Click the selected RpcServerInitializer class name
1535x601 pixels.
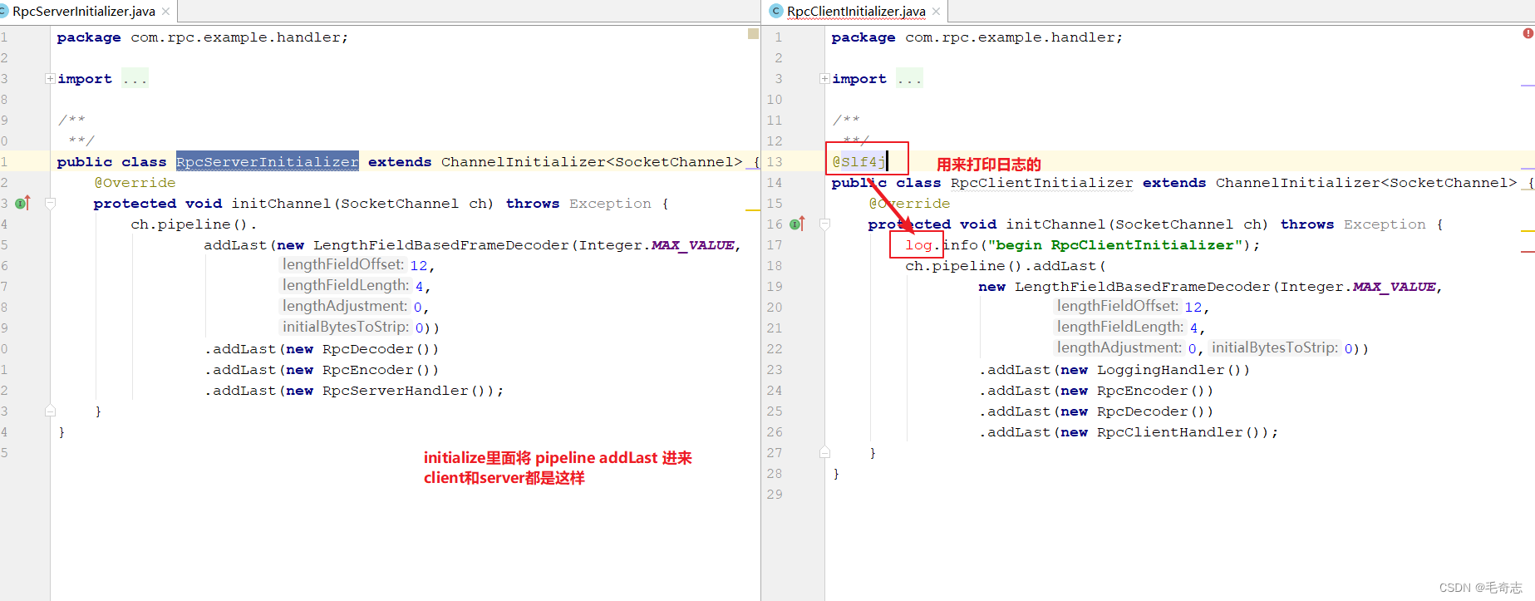(268, 162)
